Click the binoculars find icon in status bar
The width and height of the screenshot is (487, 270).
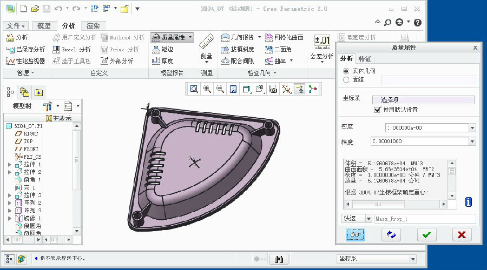click(x=279, y=259)
